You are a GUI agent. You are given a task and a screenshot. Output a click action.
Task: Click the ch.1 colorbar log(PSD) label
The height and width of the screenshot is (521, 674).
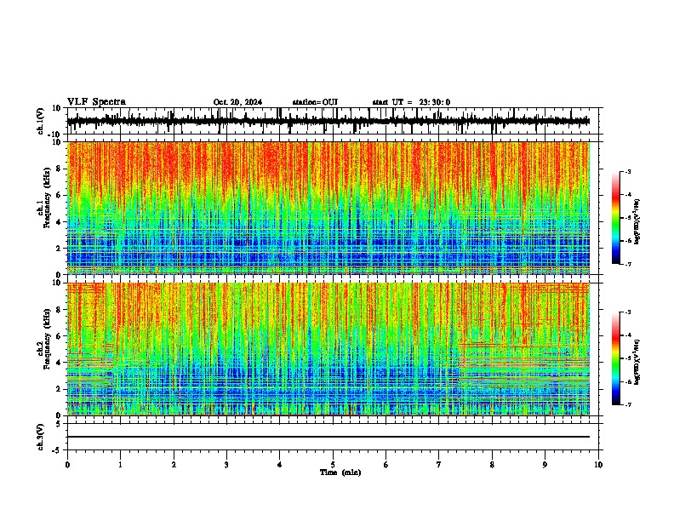pyautogui.click(x=637, y=222)
